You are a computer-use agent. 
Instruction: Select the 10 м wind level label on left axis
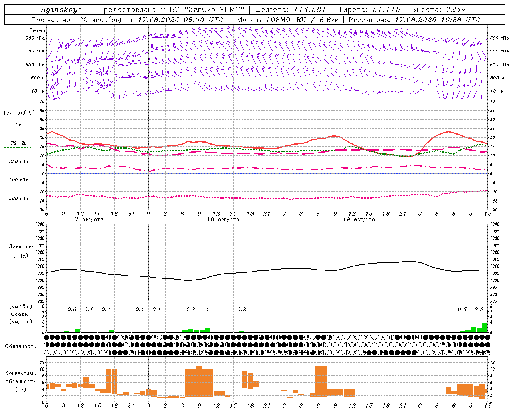point(38,91)
